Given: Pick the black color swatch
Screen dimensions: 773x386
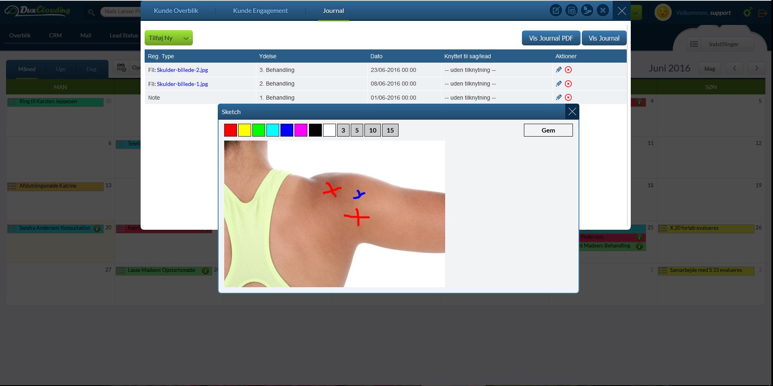Looking at the screenshot, I should (315, 130).
